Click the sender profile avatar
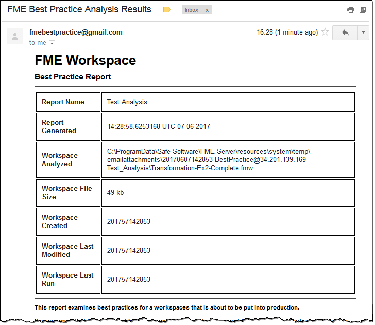This screenshot has width=375, height=325. tap(15, 36)
